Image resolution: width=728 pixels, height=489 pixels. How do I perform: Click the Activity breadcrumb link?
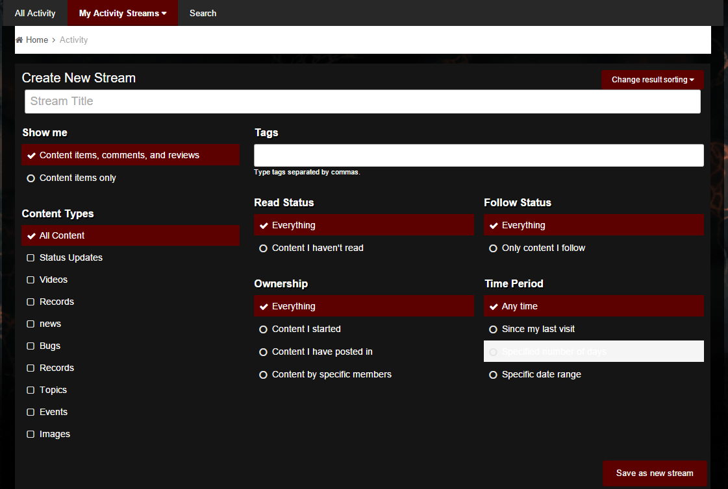[x=73, y=40]
